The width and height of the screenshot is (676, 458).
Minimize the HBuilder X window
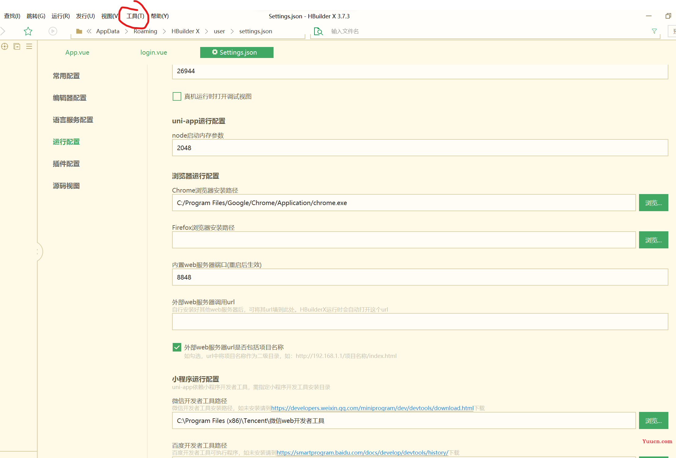[649, 16]
